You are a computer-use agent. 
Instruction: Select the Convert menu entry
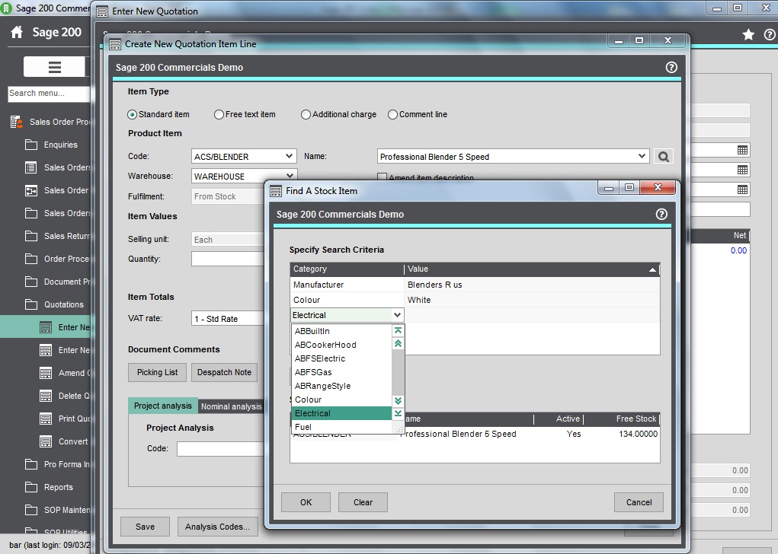(65, 441)
